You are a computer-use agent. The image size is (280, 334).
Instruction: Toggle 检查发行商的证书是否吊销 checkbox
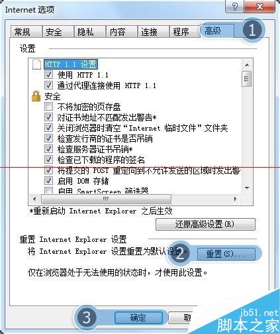(x=48, y=138)
